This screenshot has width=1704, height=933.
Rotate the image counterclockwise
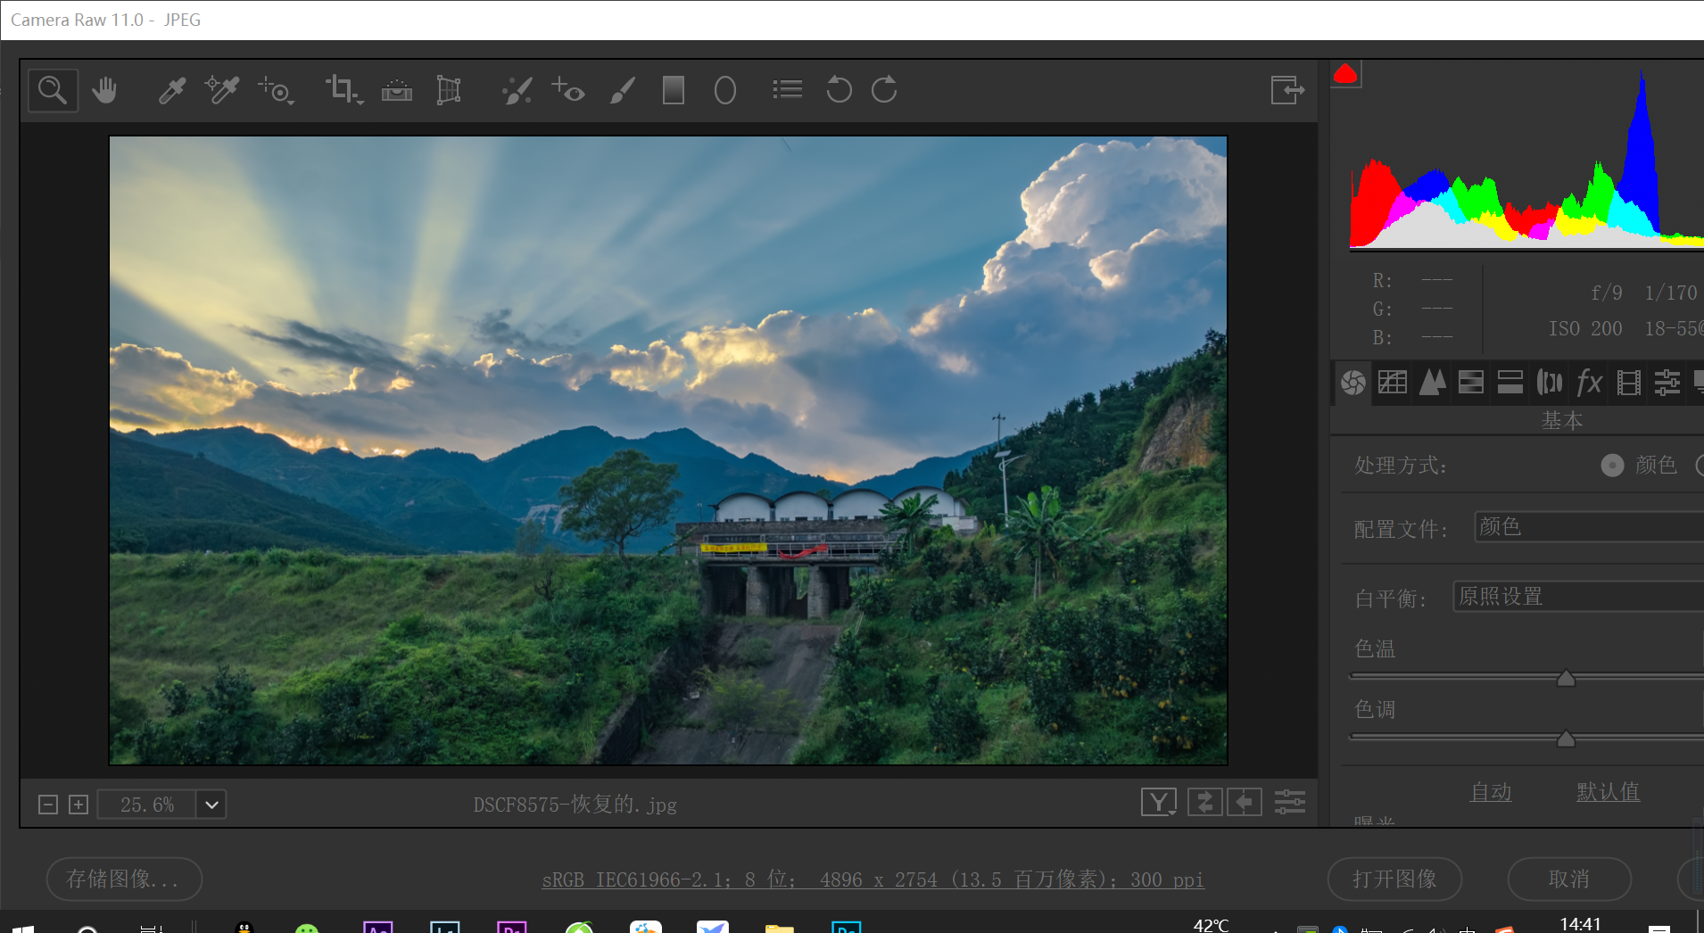tap(838, 89)
